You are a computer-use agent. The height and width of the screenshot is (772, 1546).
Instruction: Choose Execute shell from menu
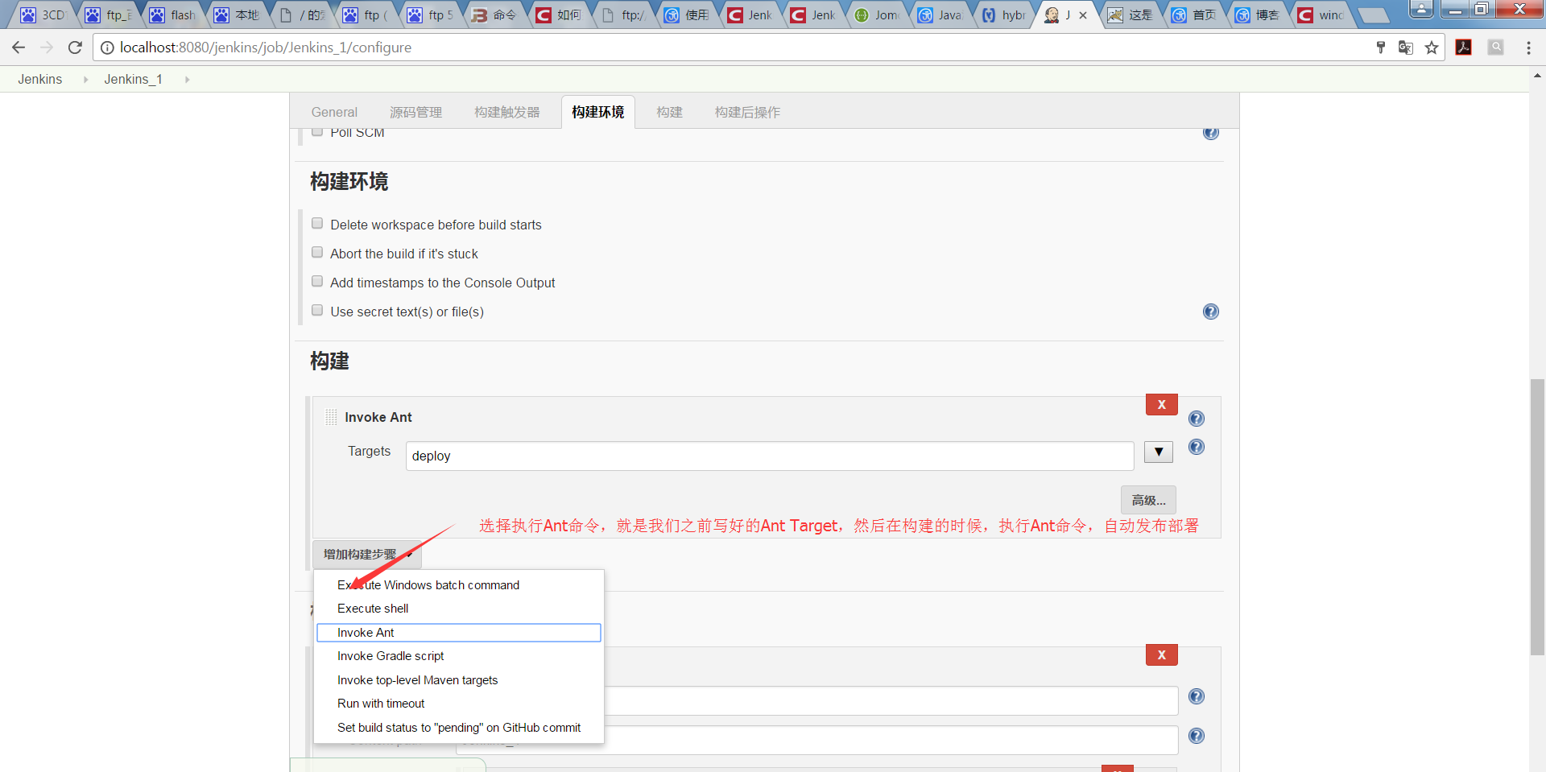coord(459,609)
